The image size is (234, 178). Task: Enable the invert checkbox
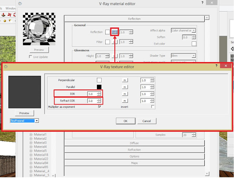click(x=153, y=107)
